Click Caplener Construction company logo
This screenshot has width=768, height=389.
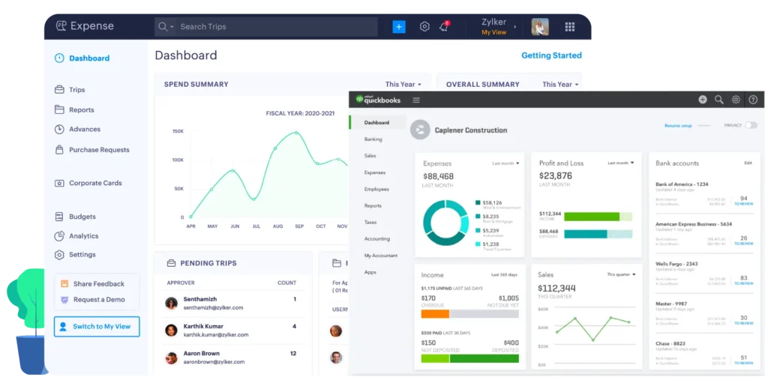(420, 130)
